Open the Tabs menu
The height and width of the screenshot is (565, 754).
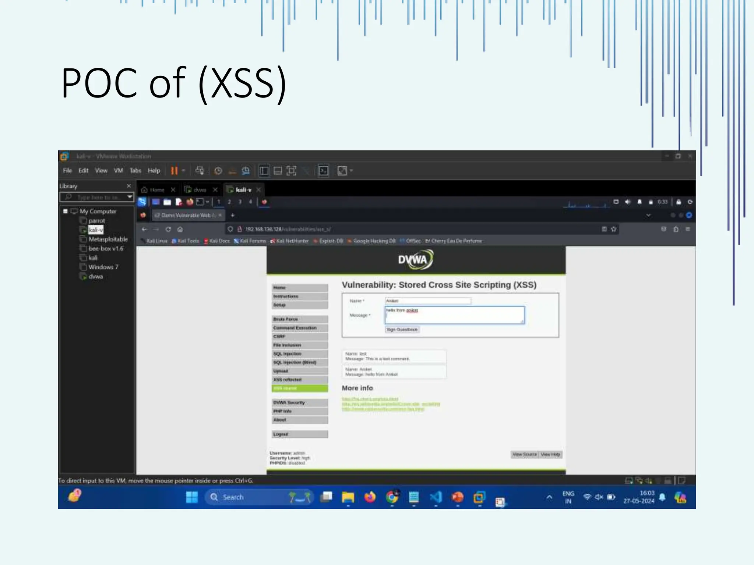135,171
